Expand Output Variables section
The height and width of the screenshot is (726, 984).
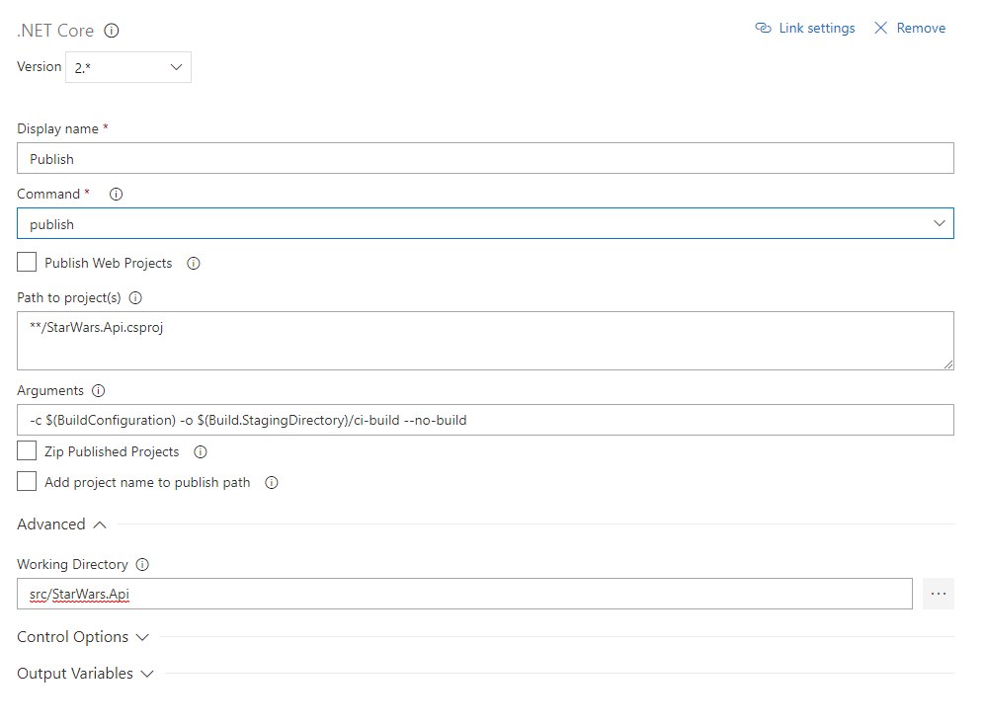(x=85, y=674)
